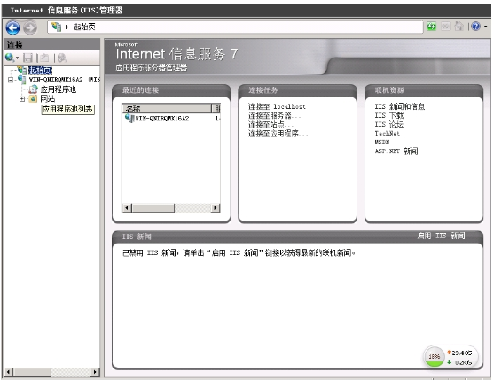Image resolution: width=494 pixels, height=380 pixels.
Task: Click 连接至站点... link
Action: [271, 124]
